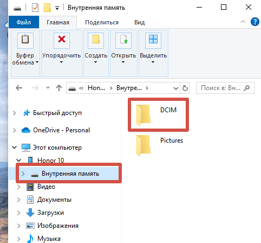Viewport: 261px width, 243px height.
Task: Collapse the Honor 10 device node
Action: [19, 160]
